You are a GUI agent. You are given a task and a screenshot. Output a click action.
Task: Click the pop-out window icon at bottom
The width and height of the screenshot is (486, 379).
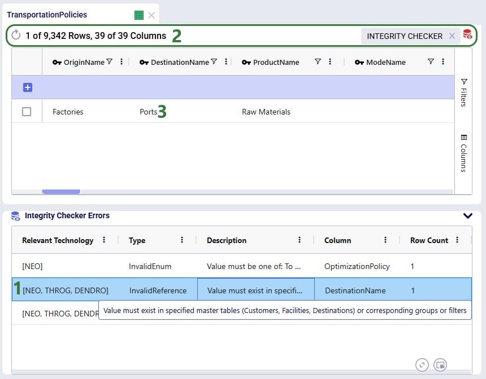[440, 365]
